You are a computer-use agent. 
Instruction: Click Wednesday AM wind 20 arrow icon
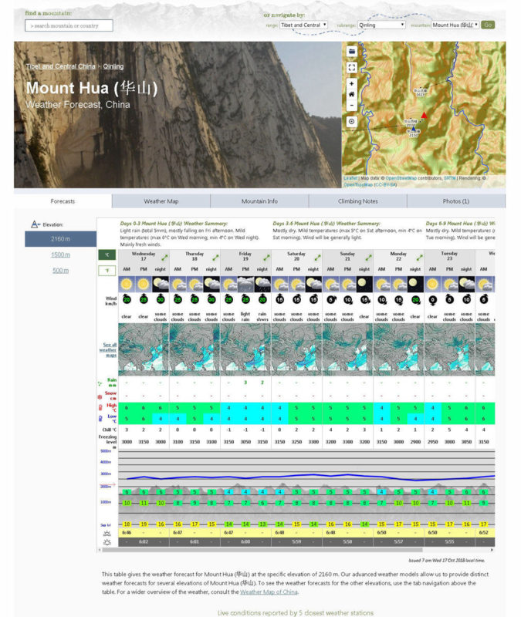click(127, 299)
